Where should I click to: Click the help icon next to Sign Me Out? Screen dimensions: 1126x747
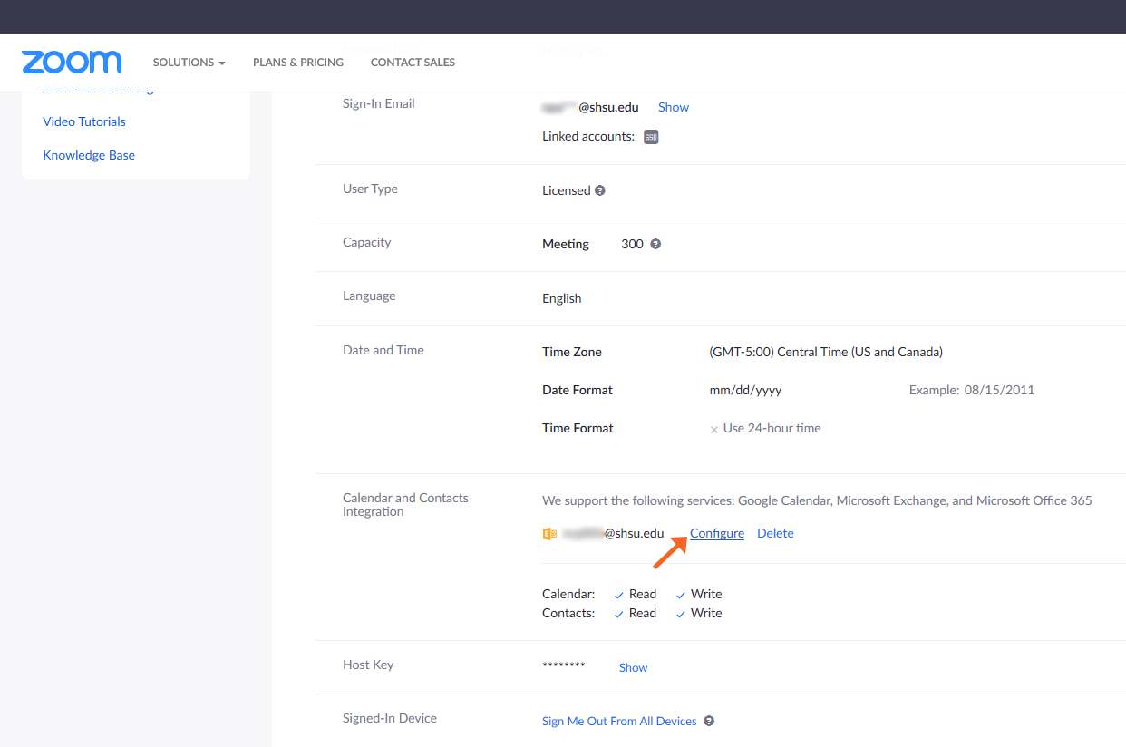pyautogui.click(x=708, y=721)
